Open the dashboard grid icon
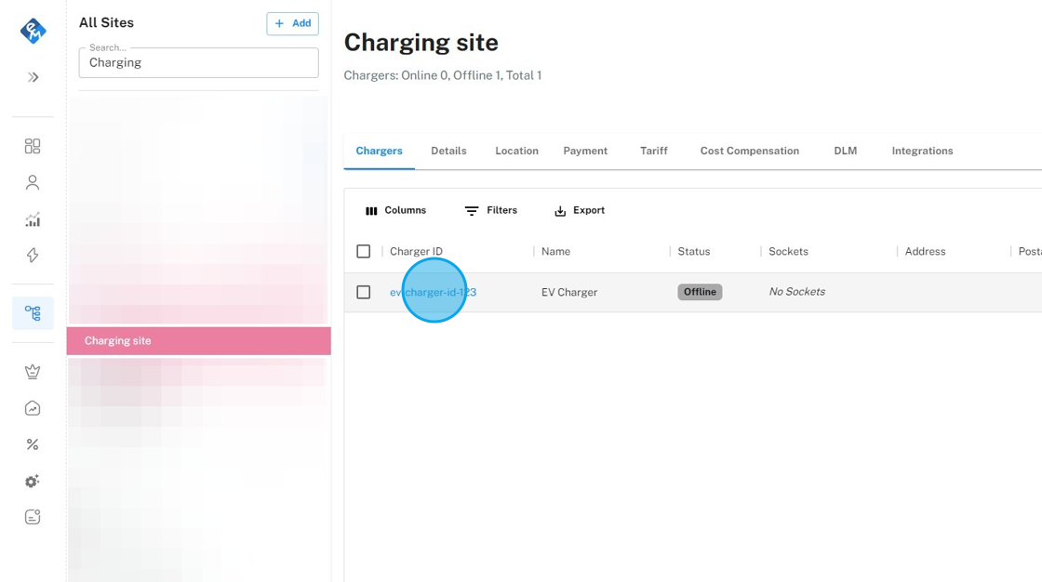The height and width of the screenshot is (582, 1042). click(33, 146)
